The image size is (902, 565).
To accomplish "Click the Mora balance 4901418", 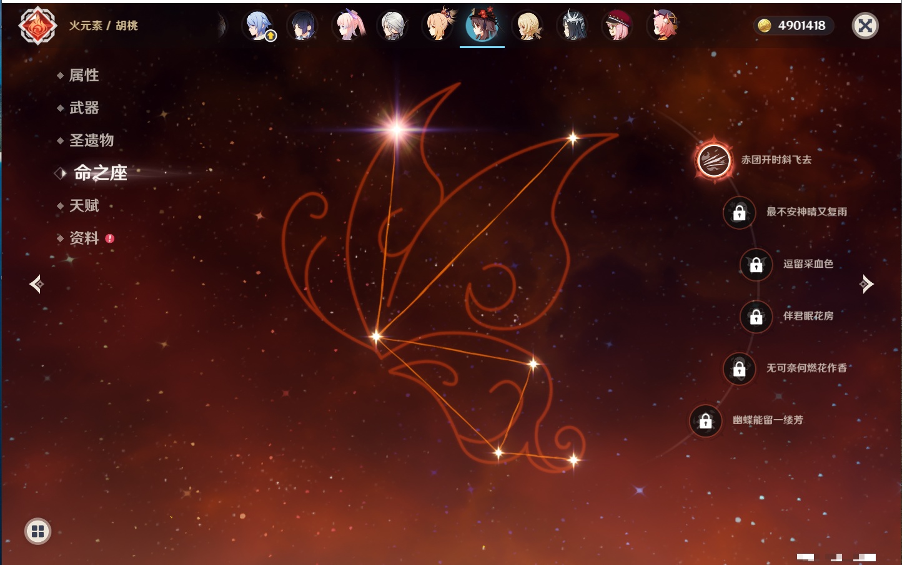I will coord(801,26).
